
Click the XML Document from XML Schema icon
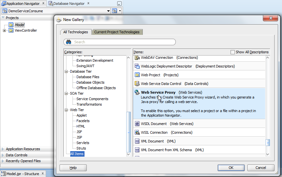pos(137,150)
